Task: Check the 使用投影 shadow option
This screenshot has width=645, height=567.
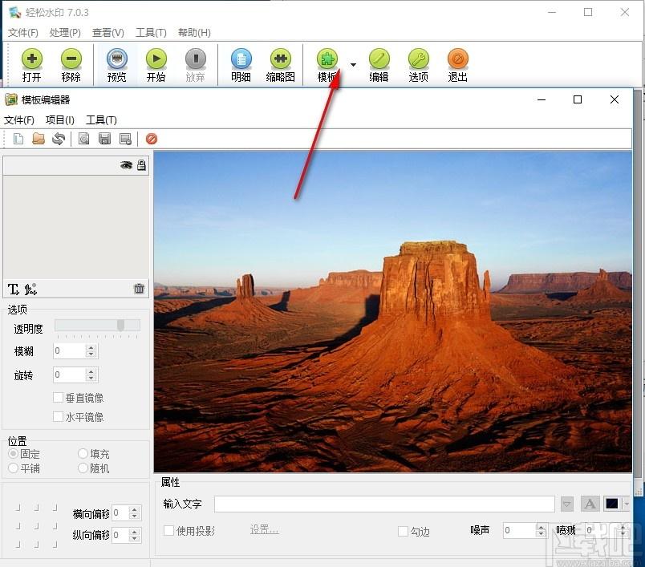Action: (168, 530)
